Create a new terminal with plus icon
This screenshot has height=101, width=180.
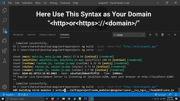[150, 35]
